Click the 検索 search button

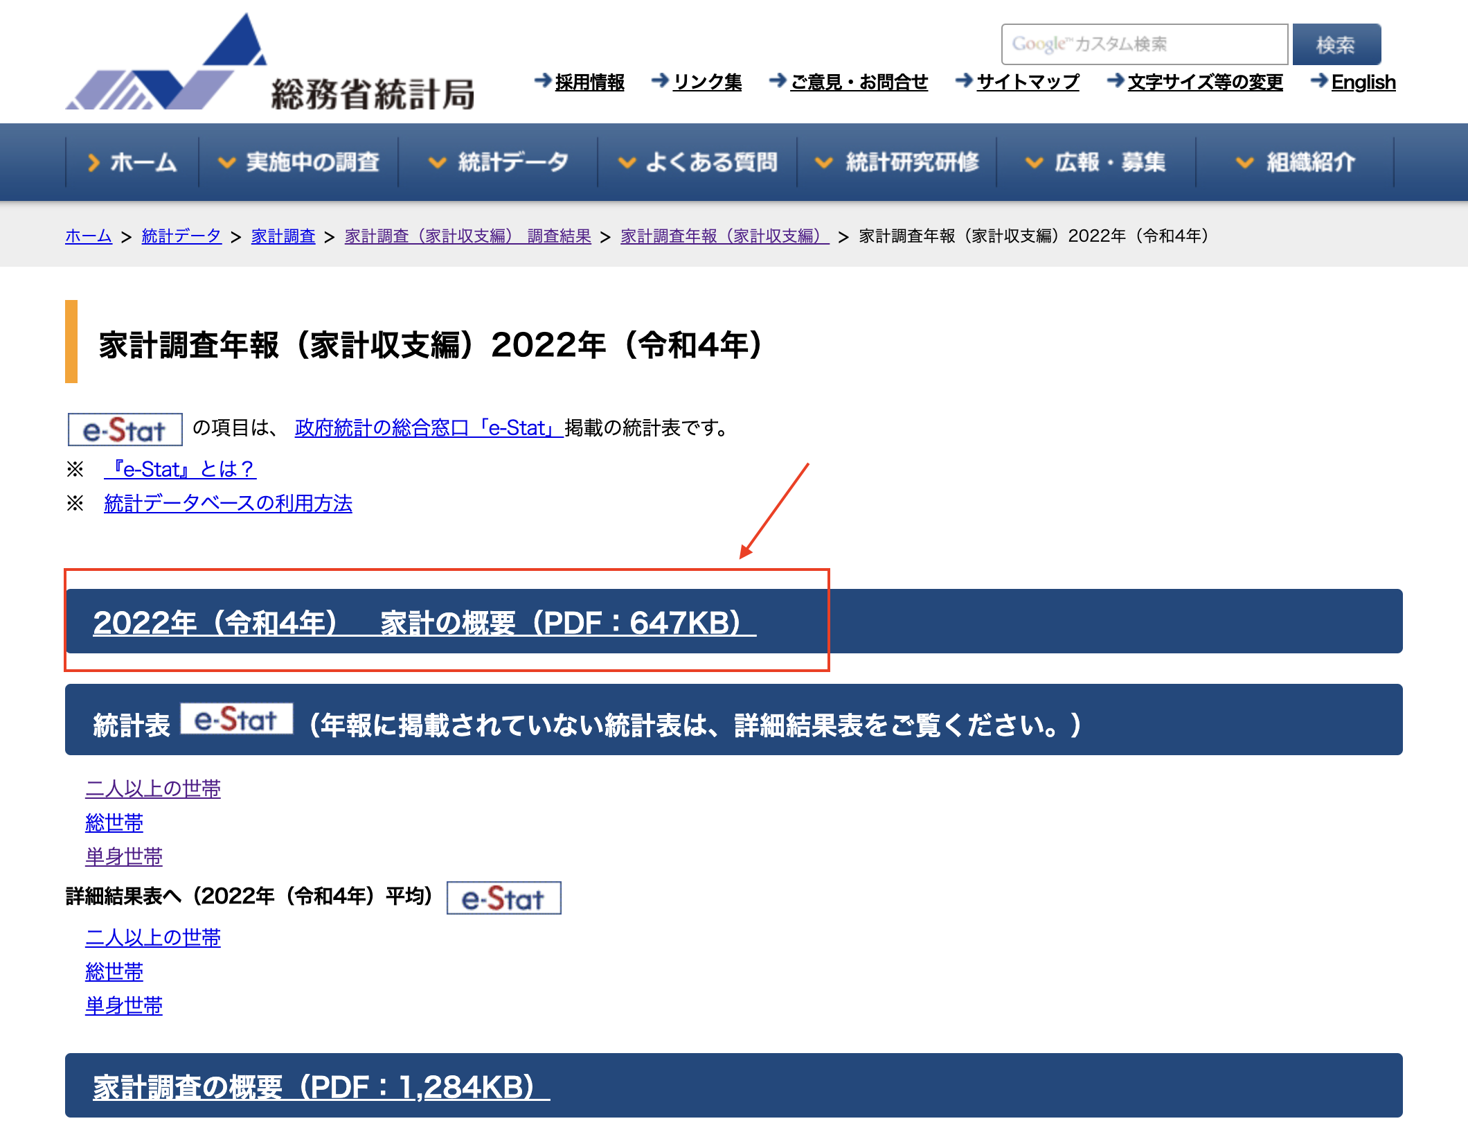point(1336,44)
